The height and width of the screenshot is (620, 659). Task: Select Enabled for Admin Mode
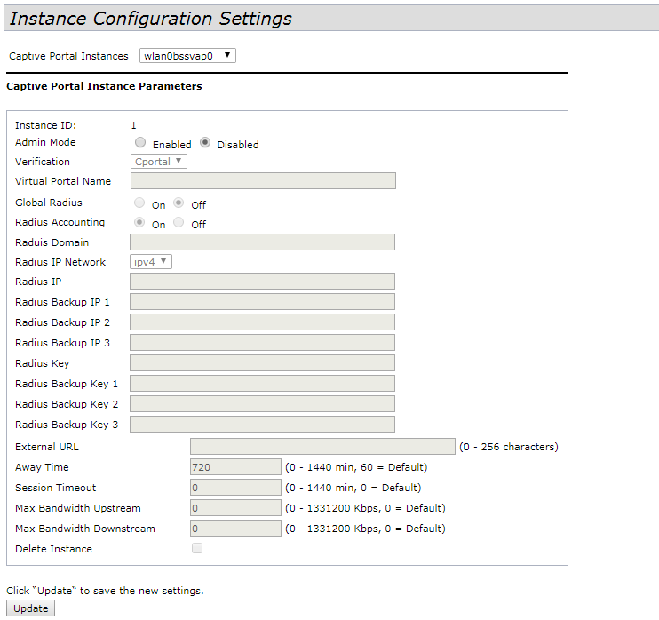pyautogui.click(x=140, y=143)
